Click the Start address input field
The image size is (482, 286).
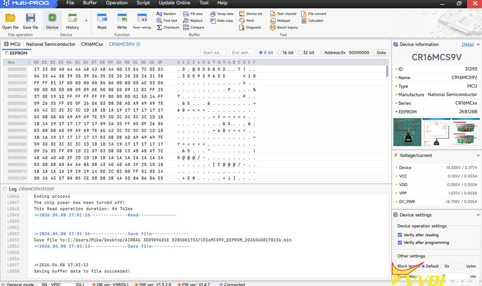point(213,53)
